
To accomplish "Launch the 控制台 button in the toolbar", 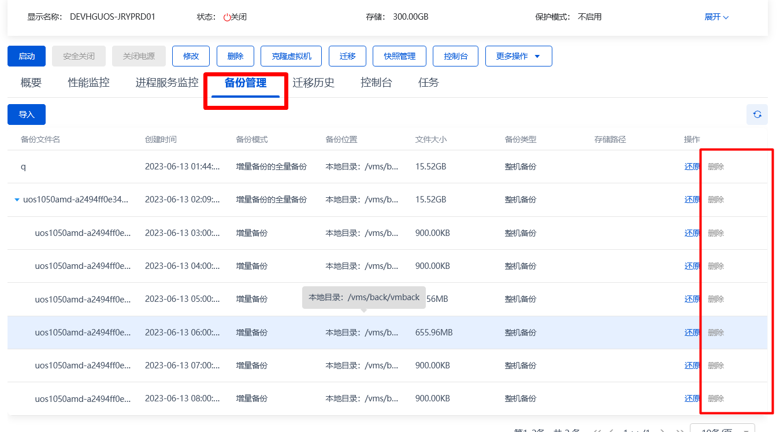I will click(456, 56).
